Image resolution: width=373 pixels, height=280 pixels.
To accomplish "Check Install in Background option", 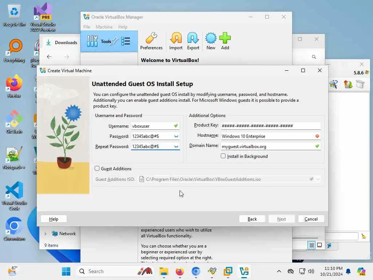I will pyautogui.click(x=223, y=156).
